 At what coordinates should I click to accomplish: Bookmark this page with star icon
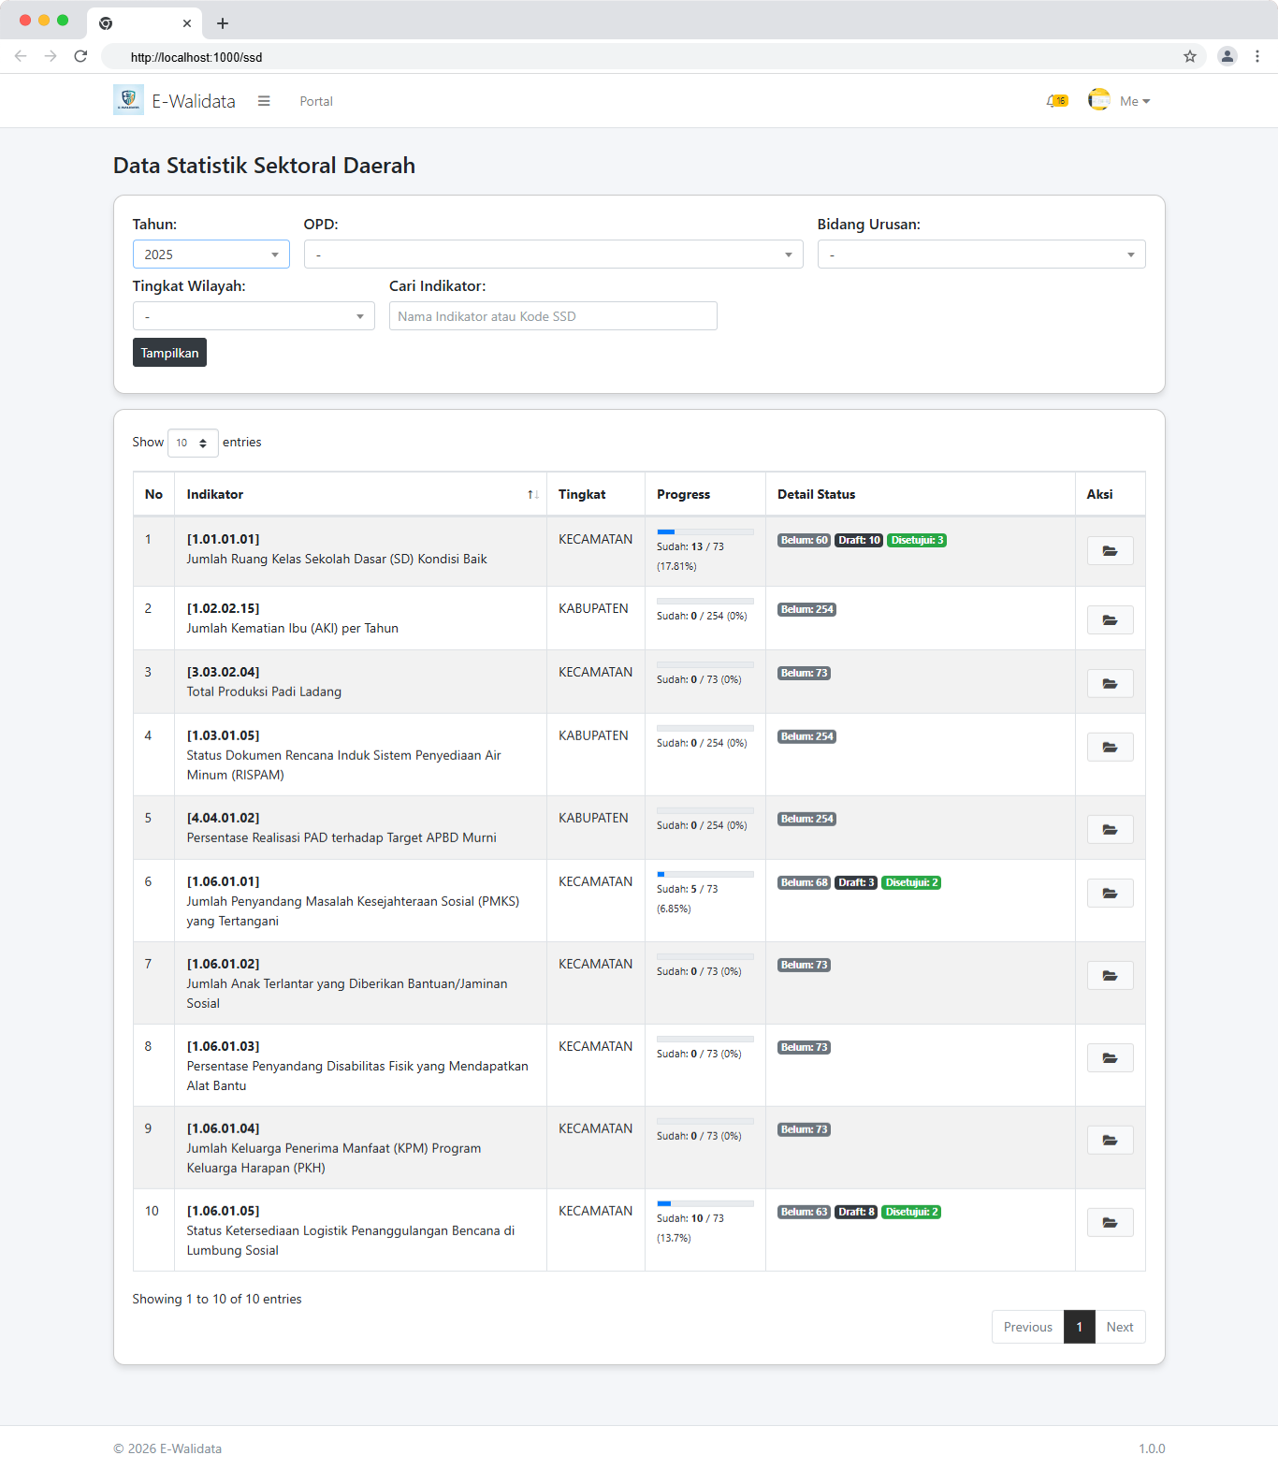point(1190,57)
